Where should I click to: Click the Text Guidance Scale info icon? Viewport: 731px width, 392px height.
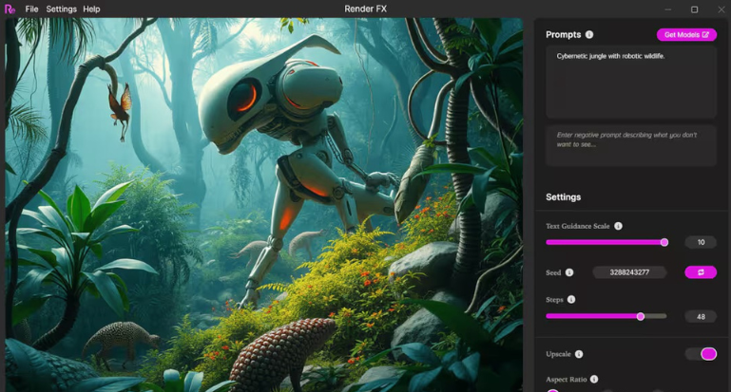coord(618,226)
